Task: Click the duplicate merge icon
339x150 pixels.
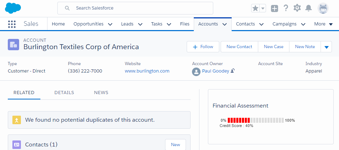Action: click(17, 120)
